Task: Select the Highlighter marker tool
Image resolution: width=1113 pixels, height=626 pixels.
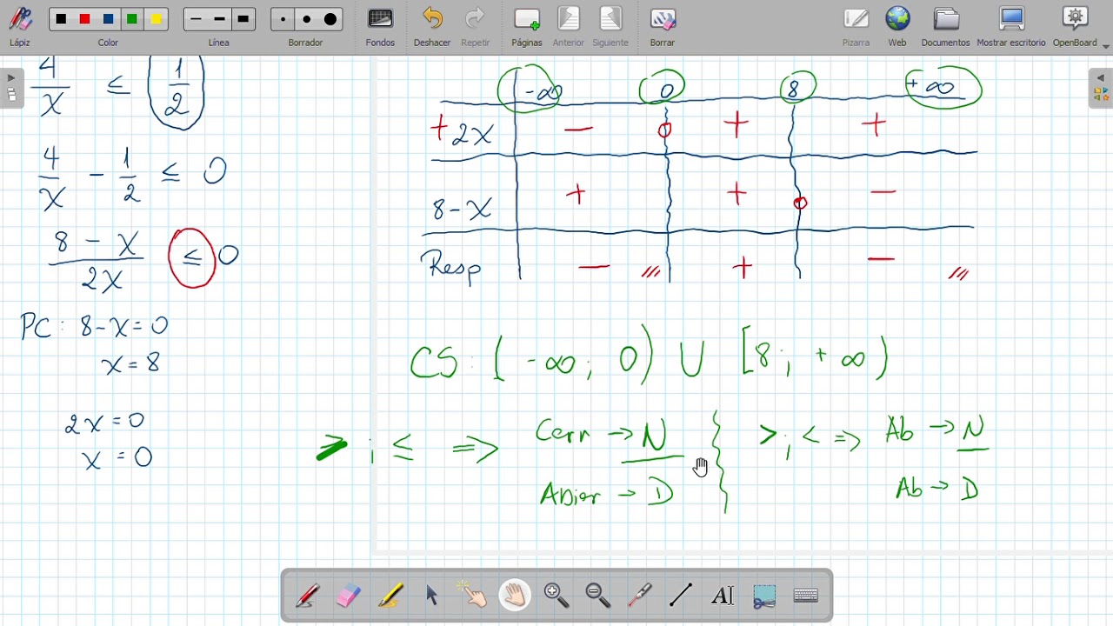Action: 390,596
